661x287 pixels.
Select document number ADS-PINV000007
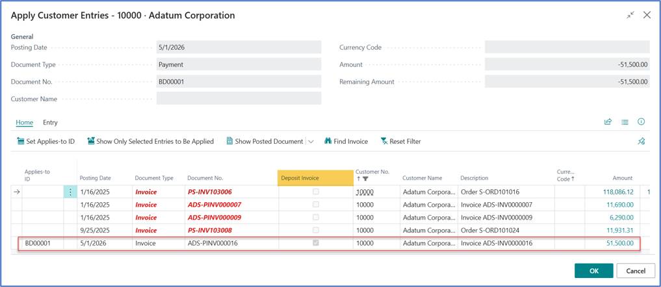coord(214,205)
